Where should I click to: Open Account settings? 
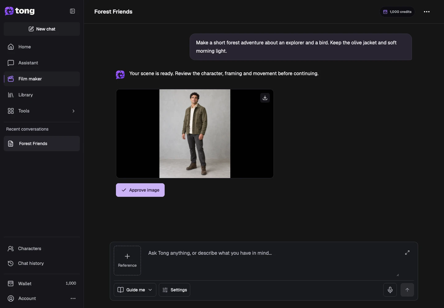pos(27,298)
